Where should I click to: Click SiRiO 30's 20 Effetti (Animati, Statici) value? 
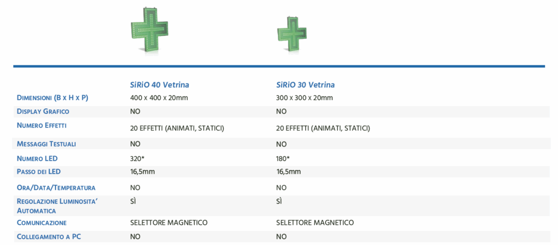click(x=323, y=128)
